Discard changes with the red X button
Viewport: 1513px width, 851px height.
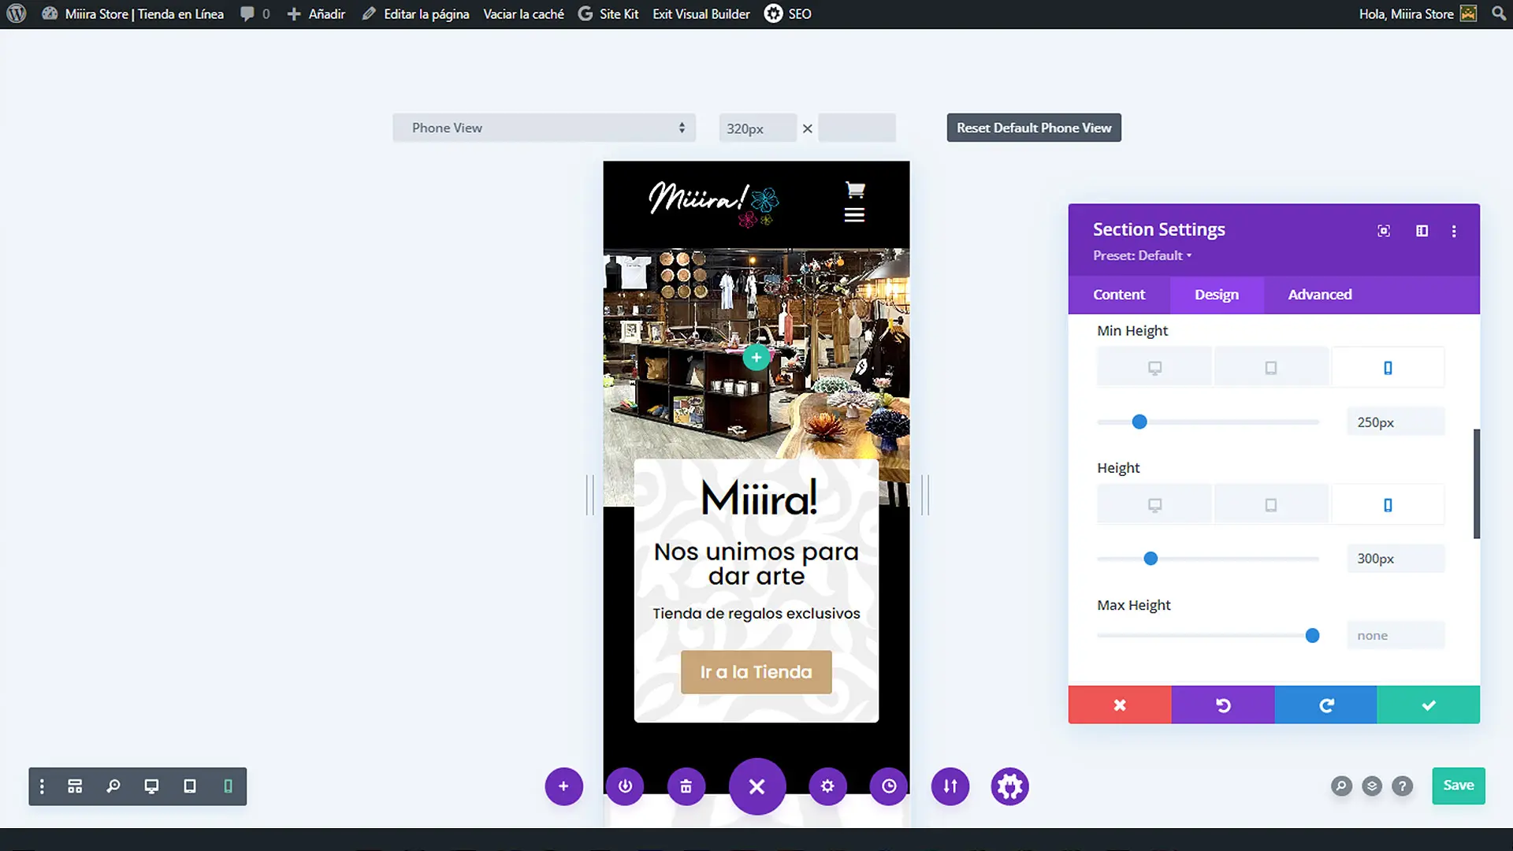[1119, 705]
